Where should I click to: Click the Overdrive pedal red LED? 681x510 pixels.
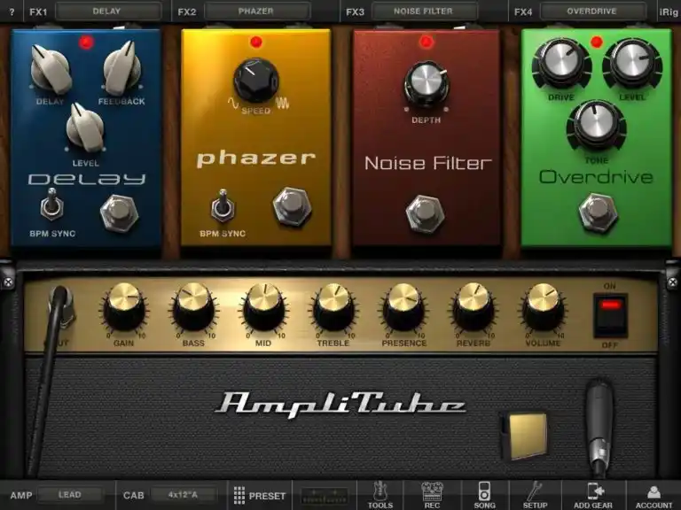pos(596,42)
